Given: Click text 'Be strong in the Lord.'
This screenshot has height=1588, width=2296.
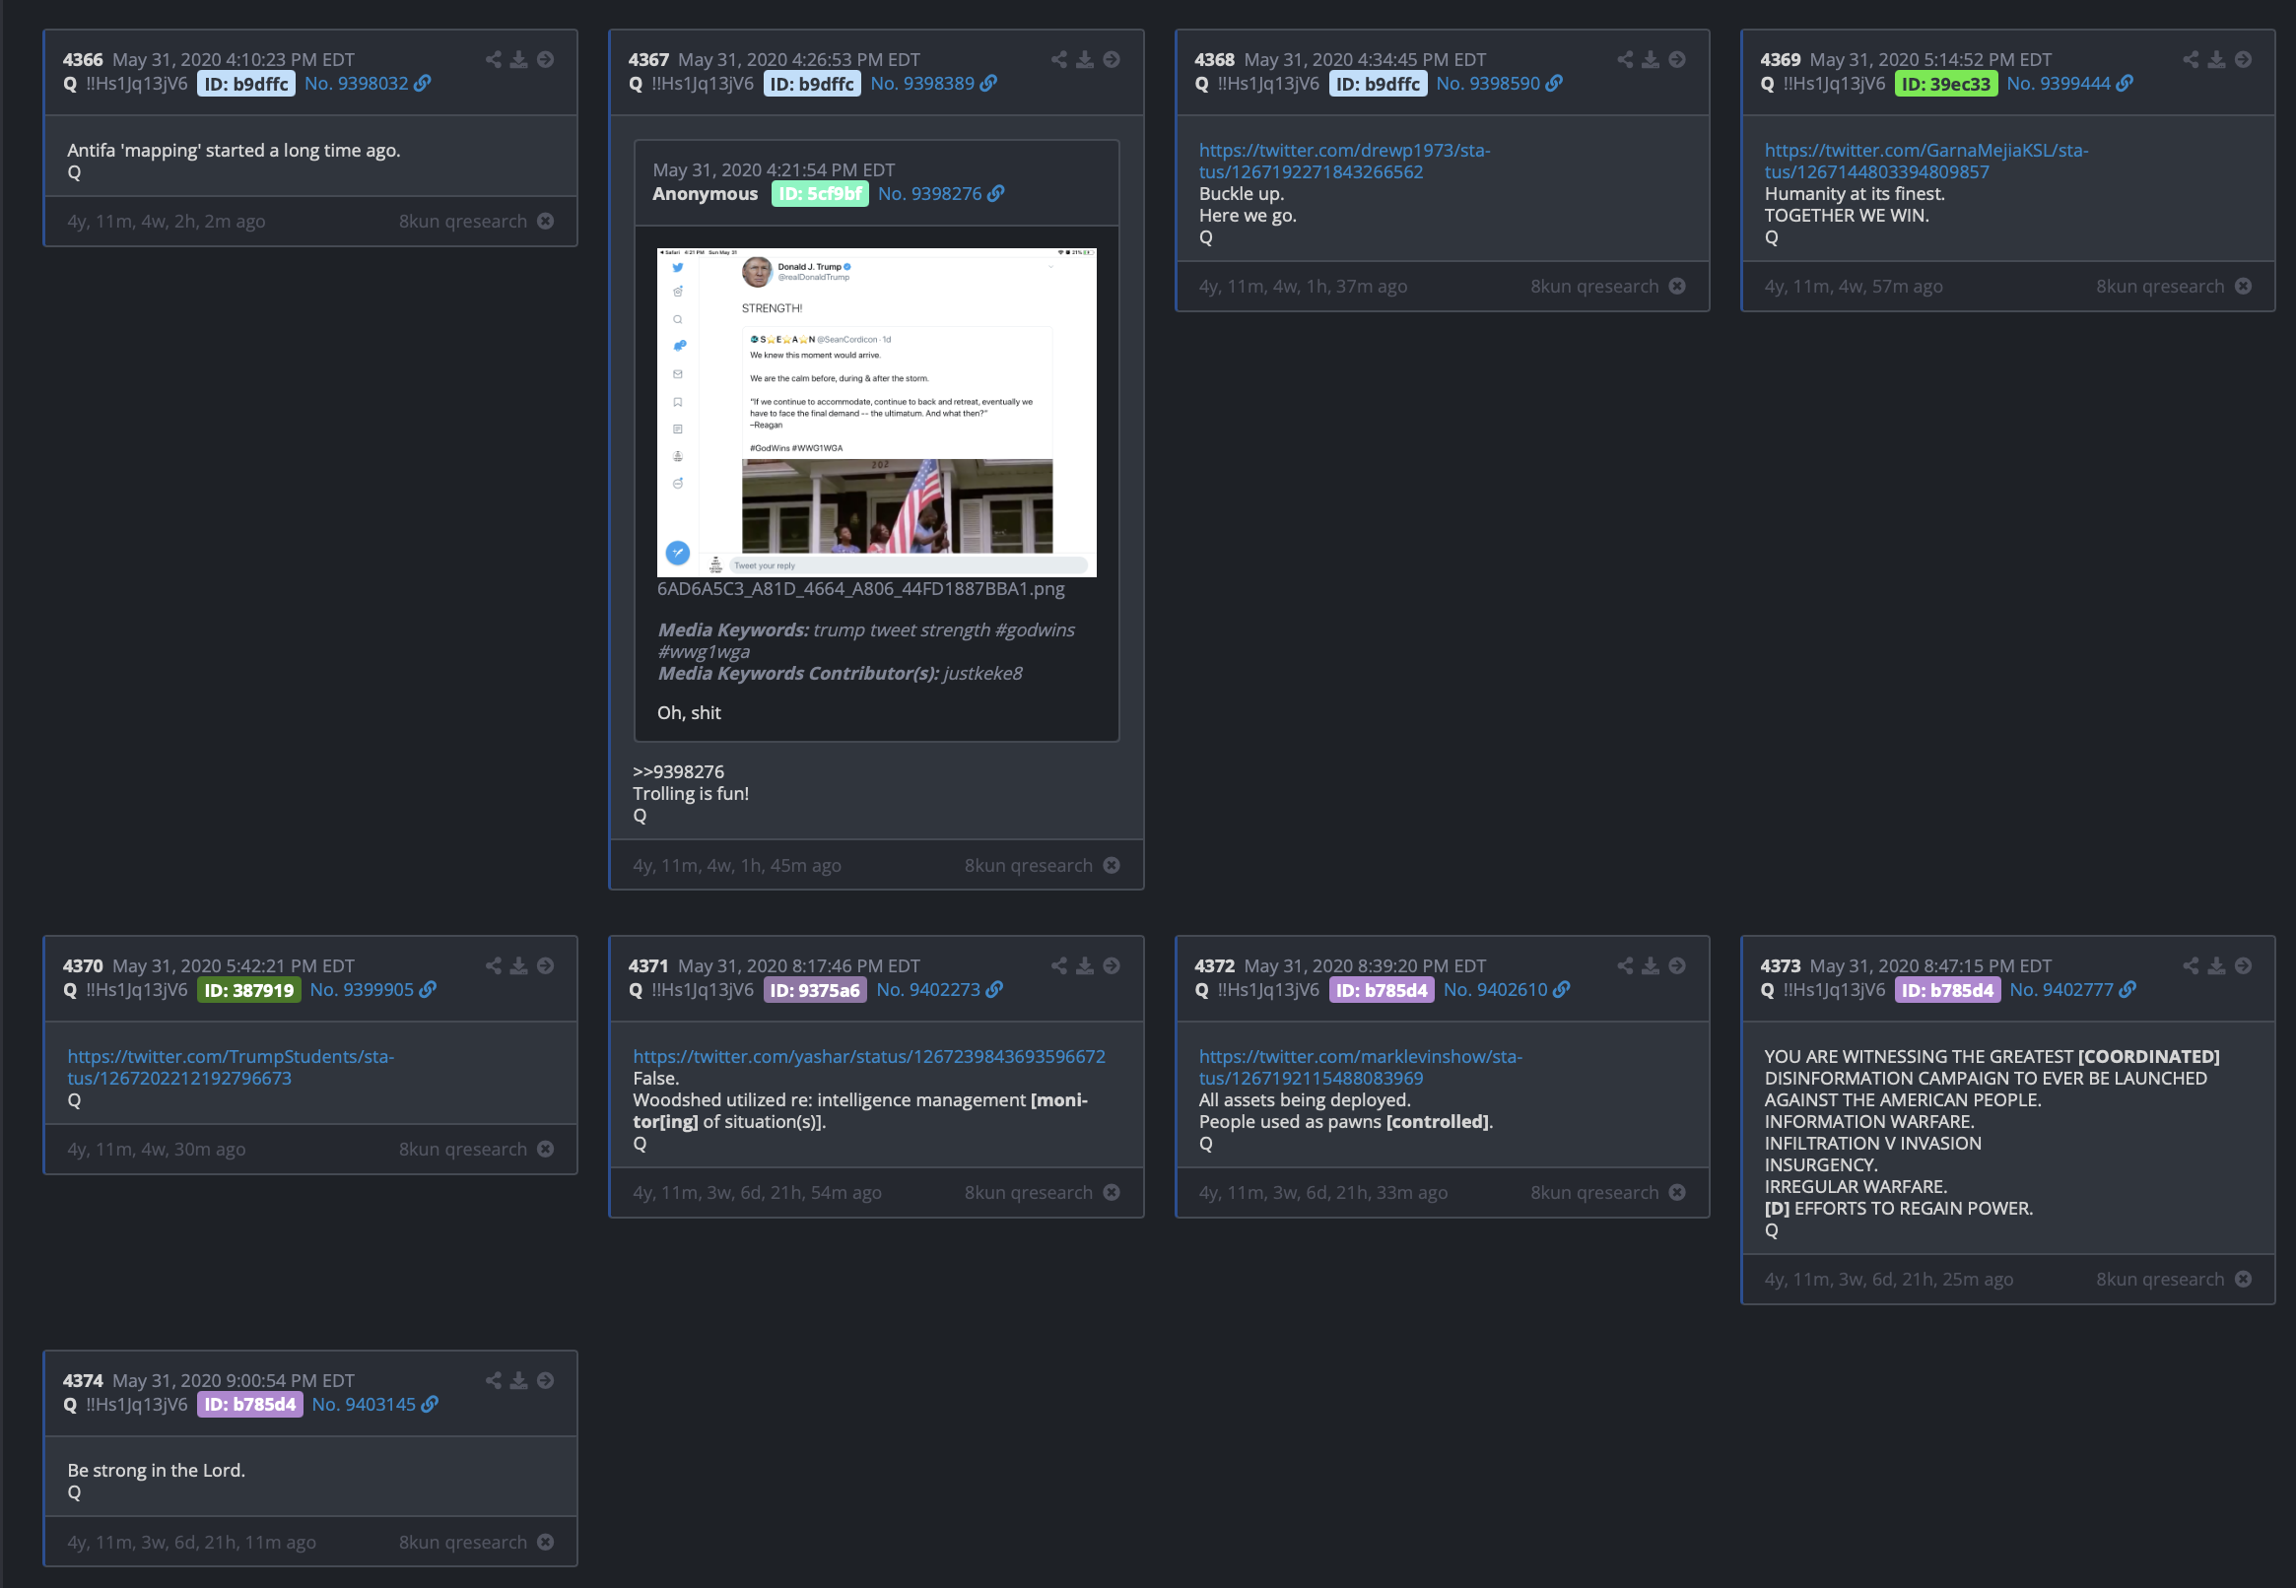Looking at the screenshot, I should (x=157, y=1471).
